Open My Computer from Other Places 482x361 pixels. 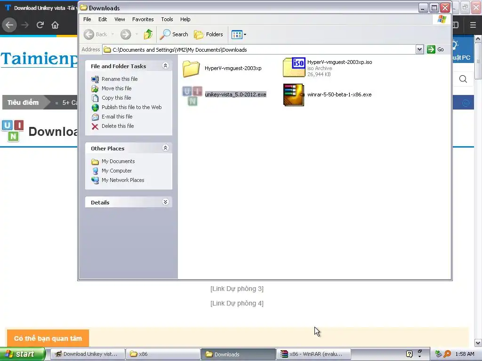coord(117,171)
